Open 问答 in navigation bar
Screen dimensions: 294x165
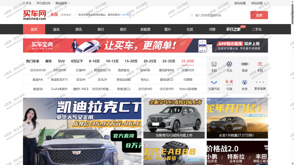pyautogui.click(x=212, y=29)
